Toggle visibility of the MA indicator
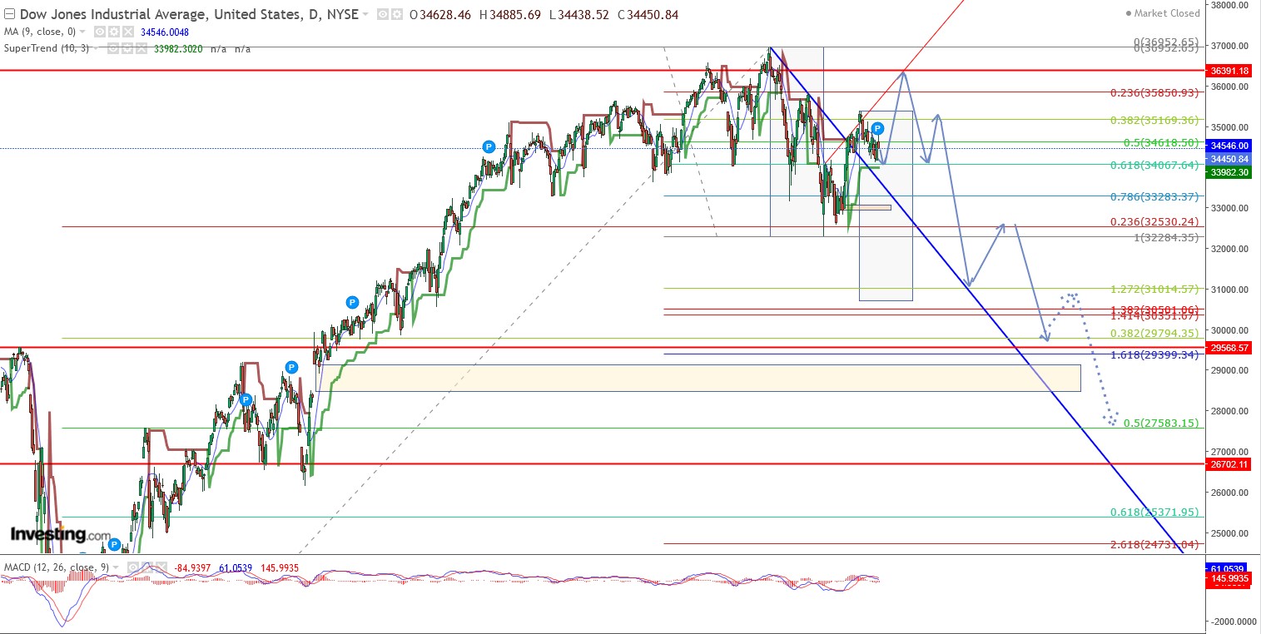 (x=100, y=31)
